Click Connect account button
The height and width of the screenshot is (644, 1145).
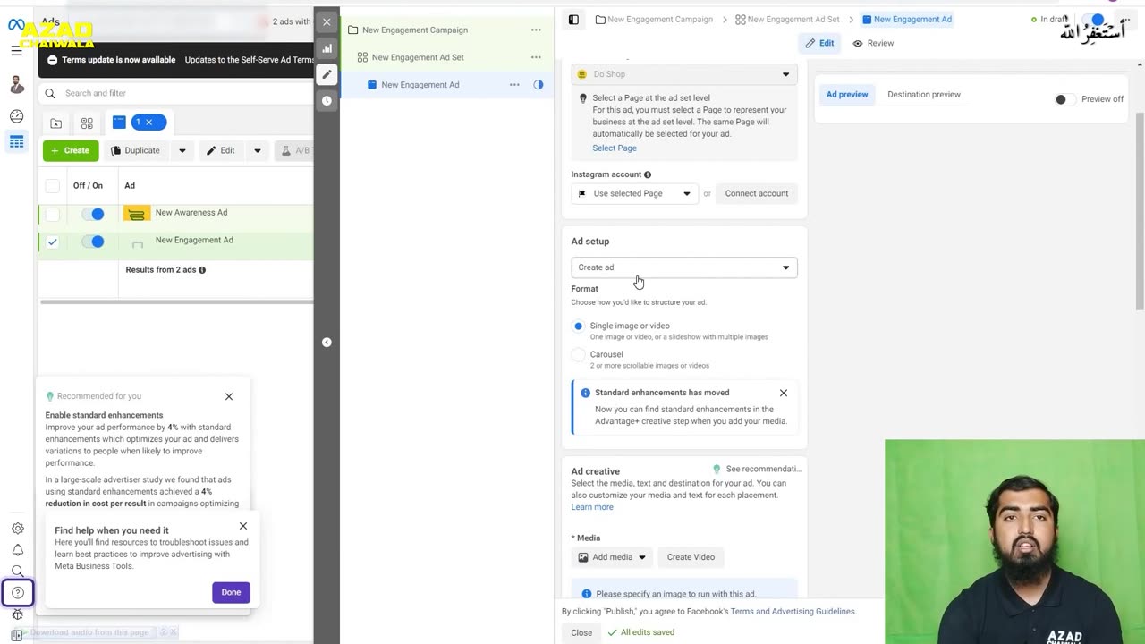click(757, 193)
